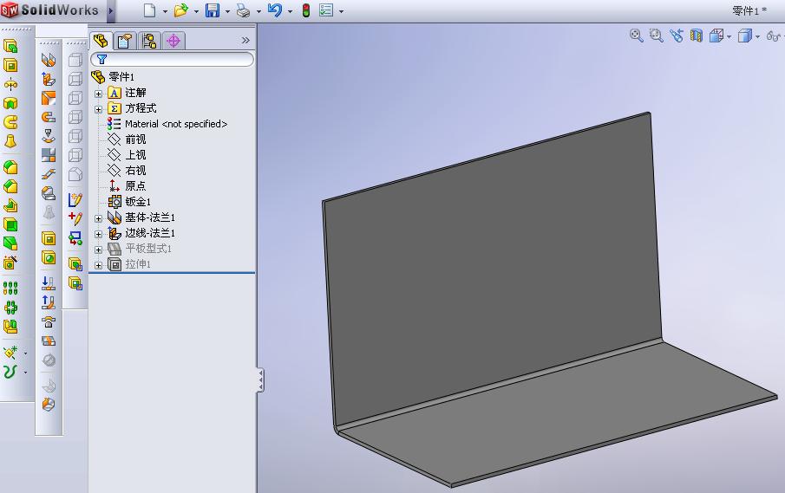This screenshot has height=493, width=785.
Task: Expand panel tabs with the double chevron
Action: (245, 40)
